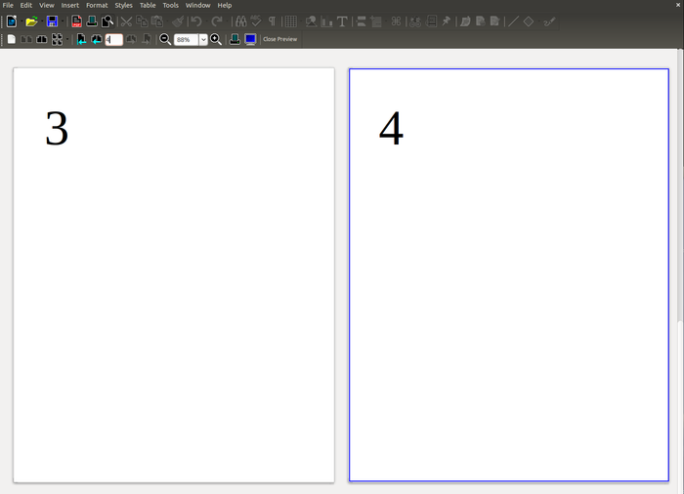Open the 88% zoom level dropdown
This screenshot has height=494, width=684.
click(x=203, y=40)
